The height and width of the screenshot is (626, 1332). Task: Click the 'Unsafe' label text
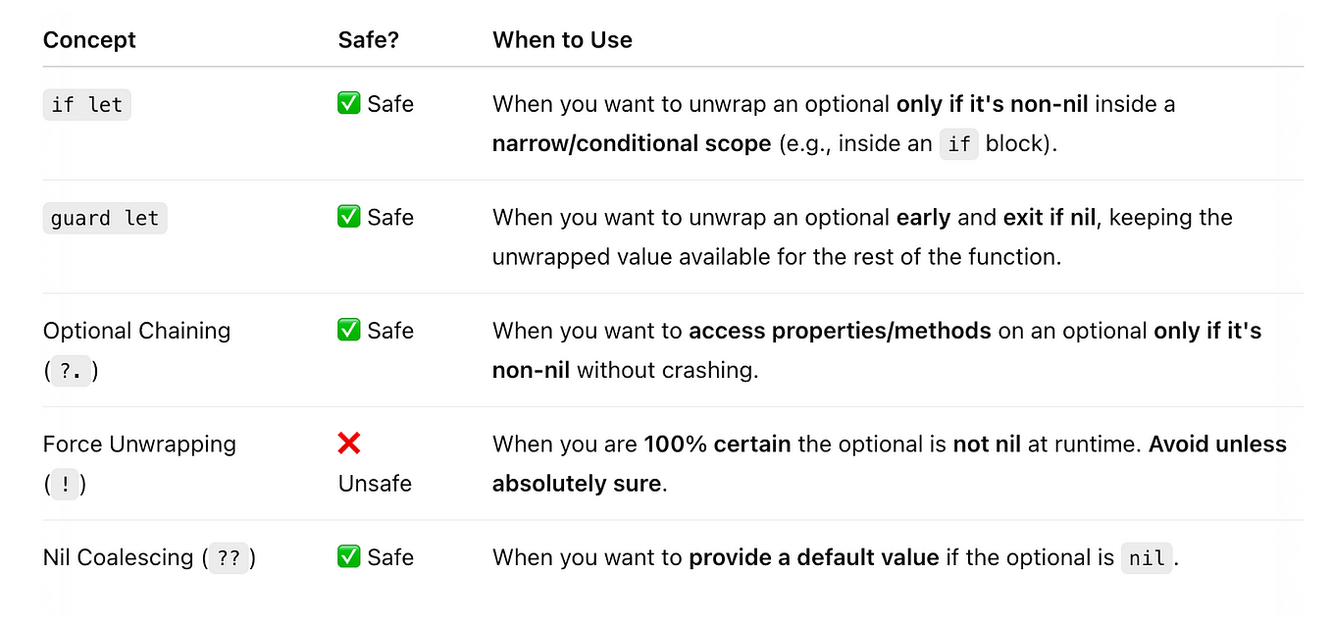pos(375,484)
